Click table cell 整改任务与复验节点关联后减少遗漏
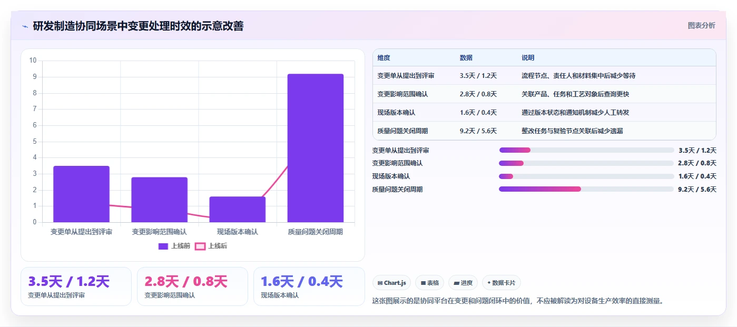Screen dimensions: 737x327 (x=572, y=131)
